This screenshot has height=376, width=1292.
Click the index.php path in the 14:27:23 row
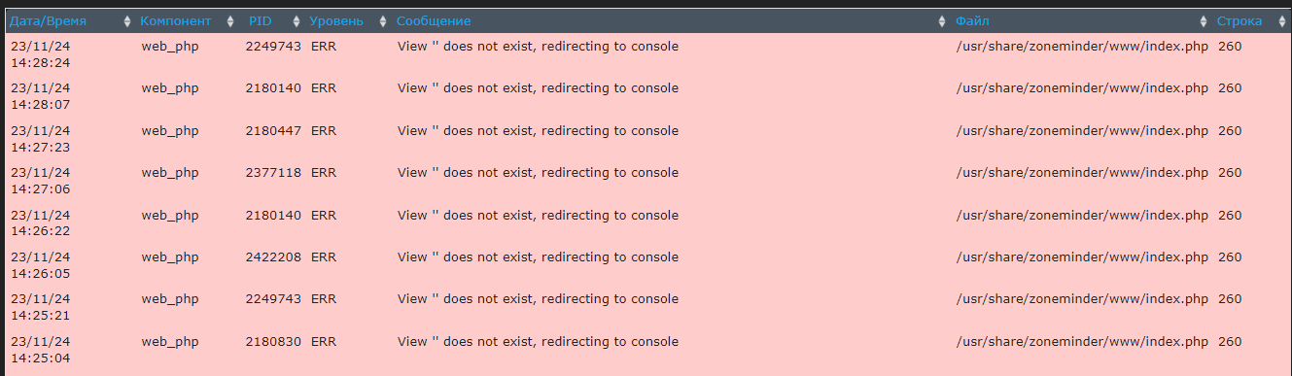1082,131
